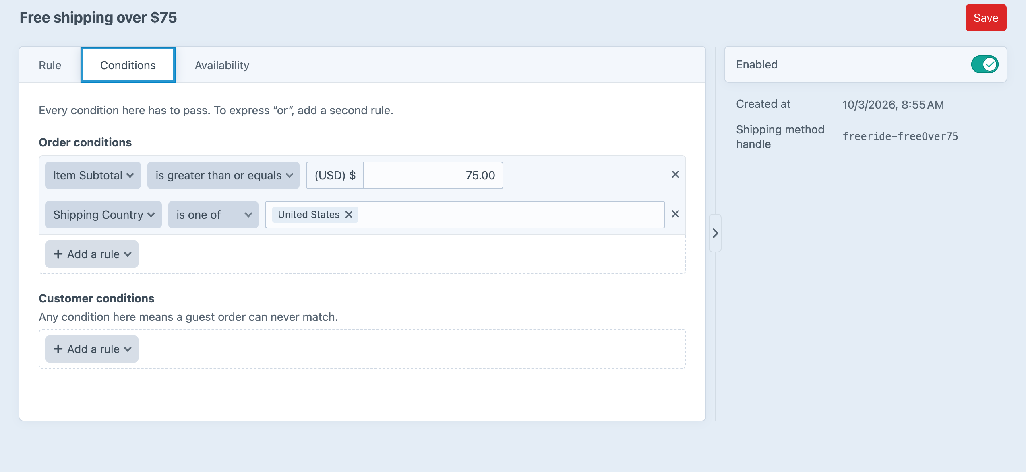Image resolution: width=1026 pixels, height=472 pixels.
Task: Add a rule under Customer conditions
Action: click(x=92, y=349)
